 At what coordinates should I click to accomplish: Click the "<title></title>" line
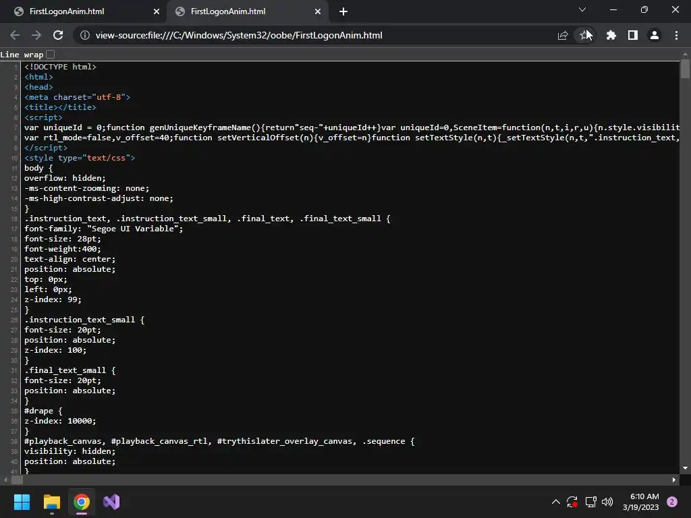60,107
